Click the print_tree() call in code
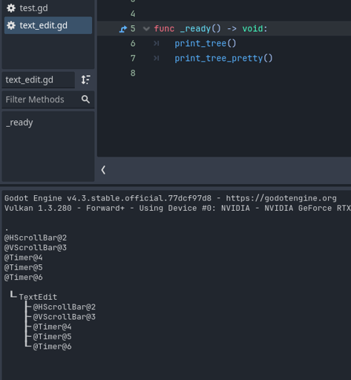 pos(206,44)
